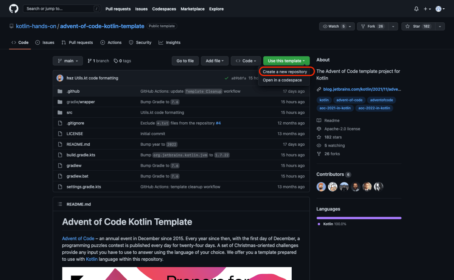The width and height of the screenshot is (454, 280).
Task: Open your profile menu via top-right avatar
Action: 439,8
